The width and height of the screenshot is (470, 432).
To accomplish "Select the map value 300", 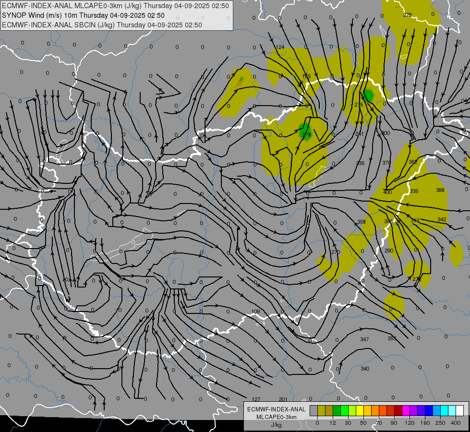I will click(x=386, y=133).
